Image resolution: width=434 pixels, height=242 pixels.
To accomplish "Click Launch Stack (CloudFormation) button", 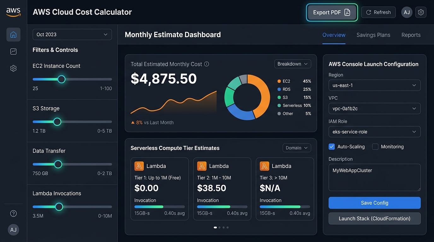I will click(x=374, y=218).
